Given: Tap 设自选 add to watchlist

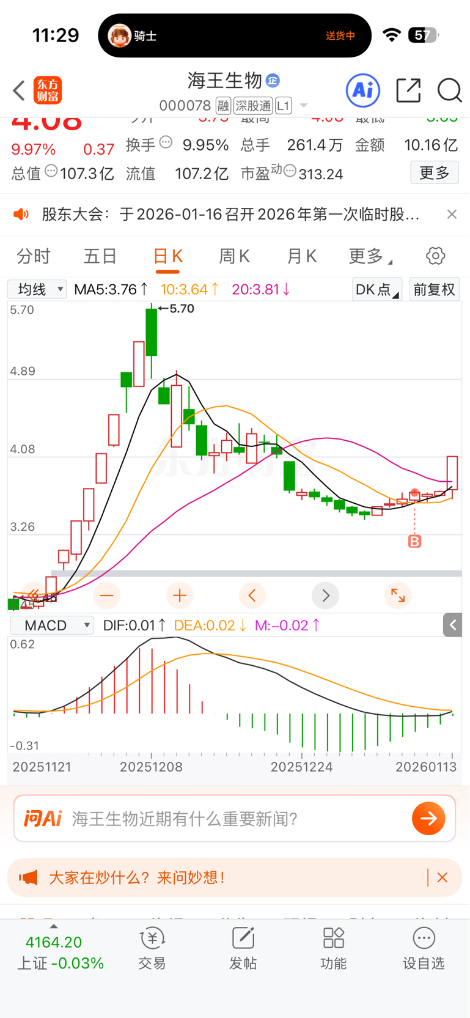Looking at the screenshot, I should point(424,949).
